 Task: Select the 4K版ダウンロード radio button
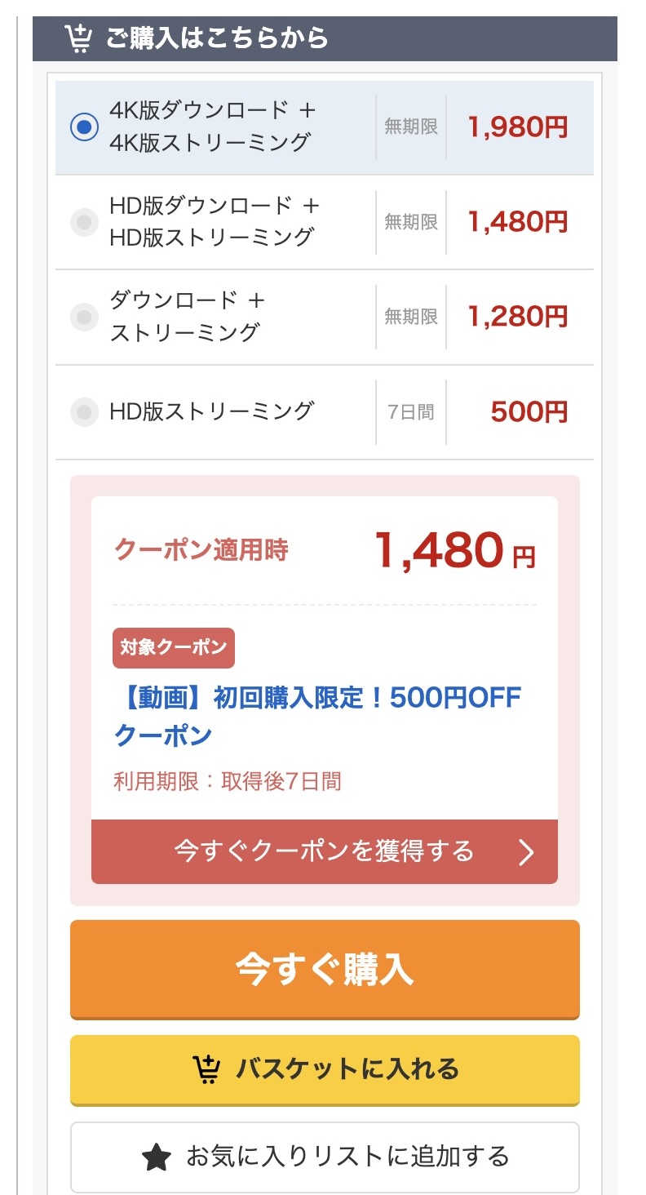pyautogui.click(x=84, y=127)
